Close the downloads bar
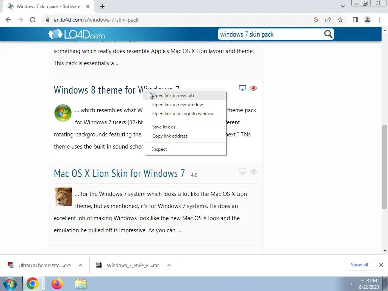388x291 pixels. pyautogui.click(x=381, y=265)
